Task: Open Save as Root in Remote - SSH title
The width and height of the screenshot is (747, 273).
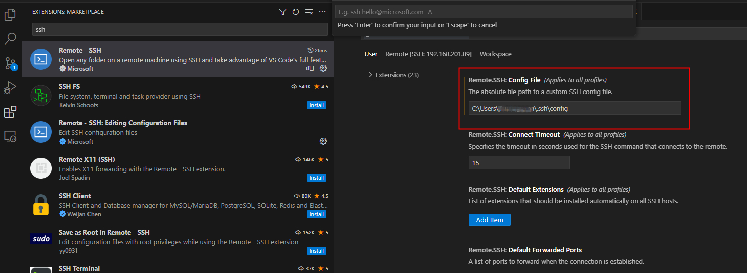Action: tap(104, 232)
